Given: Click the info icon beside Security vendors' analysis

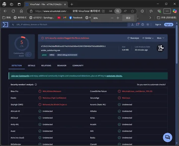Looking at the screenshot, I should coord(36,85).
